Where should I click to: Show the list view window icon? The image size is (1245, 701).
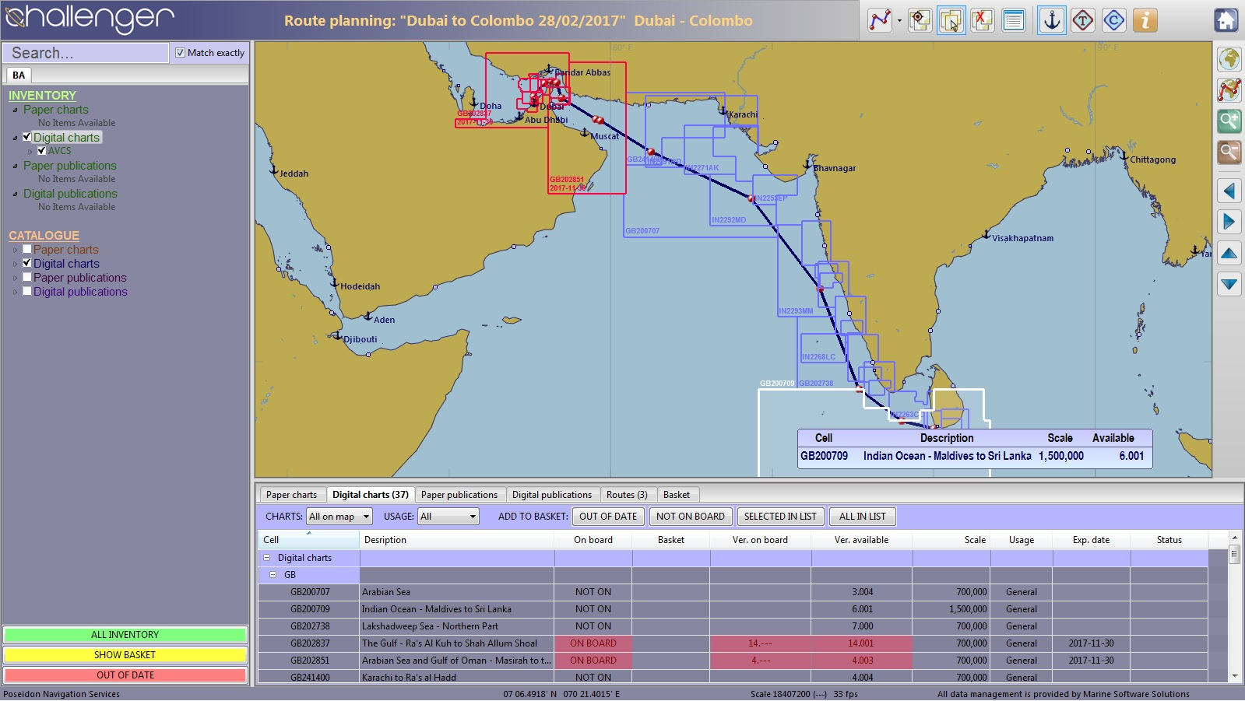click(x=1013, y=20)
